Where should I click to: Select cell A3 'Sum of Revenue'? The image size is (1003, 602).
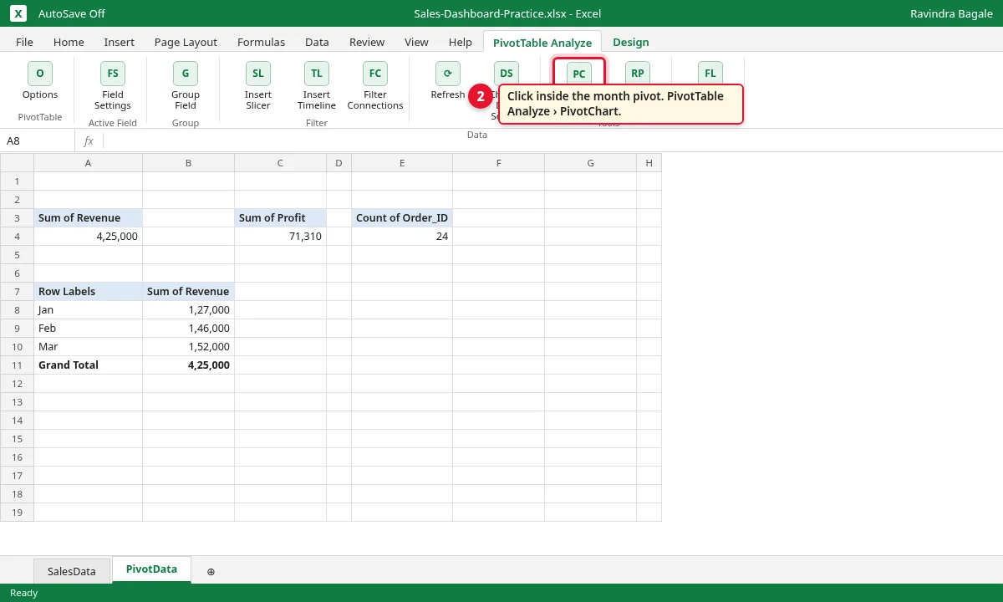tap(89, 218)
